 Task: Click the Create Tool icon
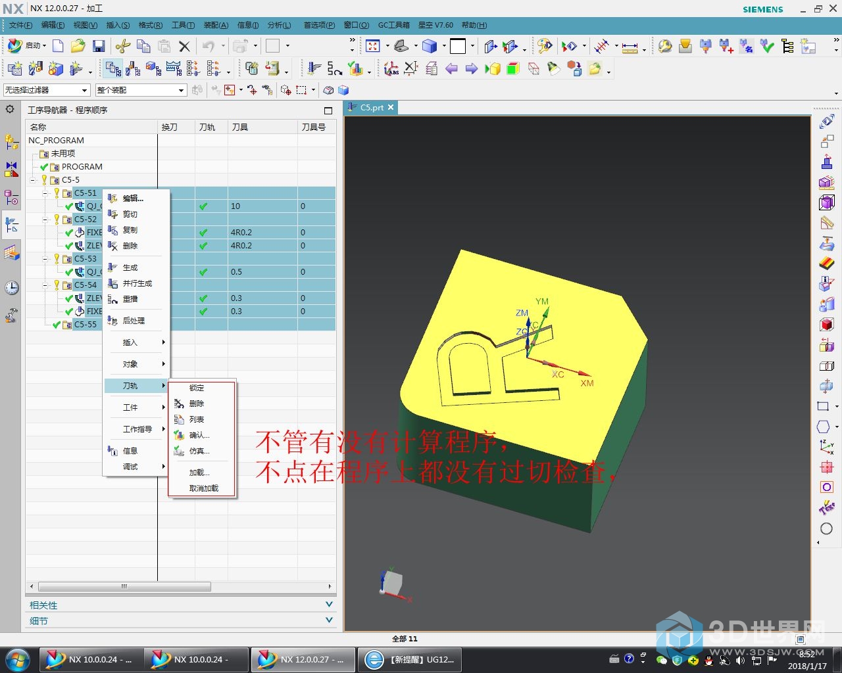36,68
